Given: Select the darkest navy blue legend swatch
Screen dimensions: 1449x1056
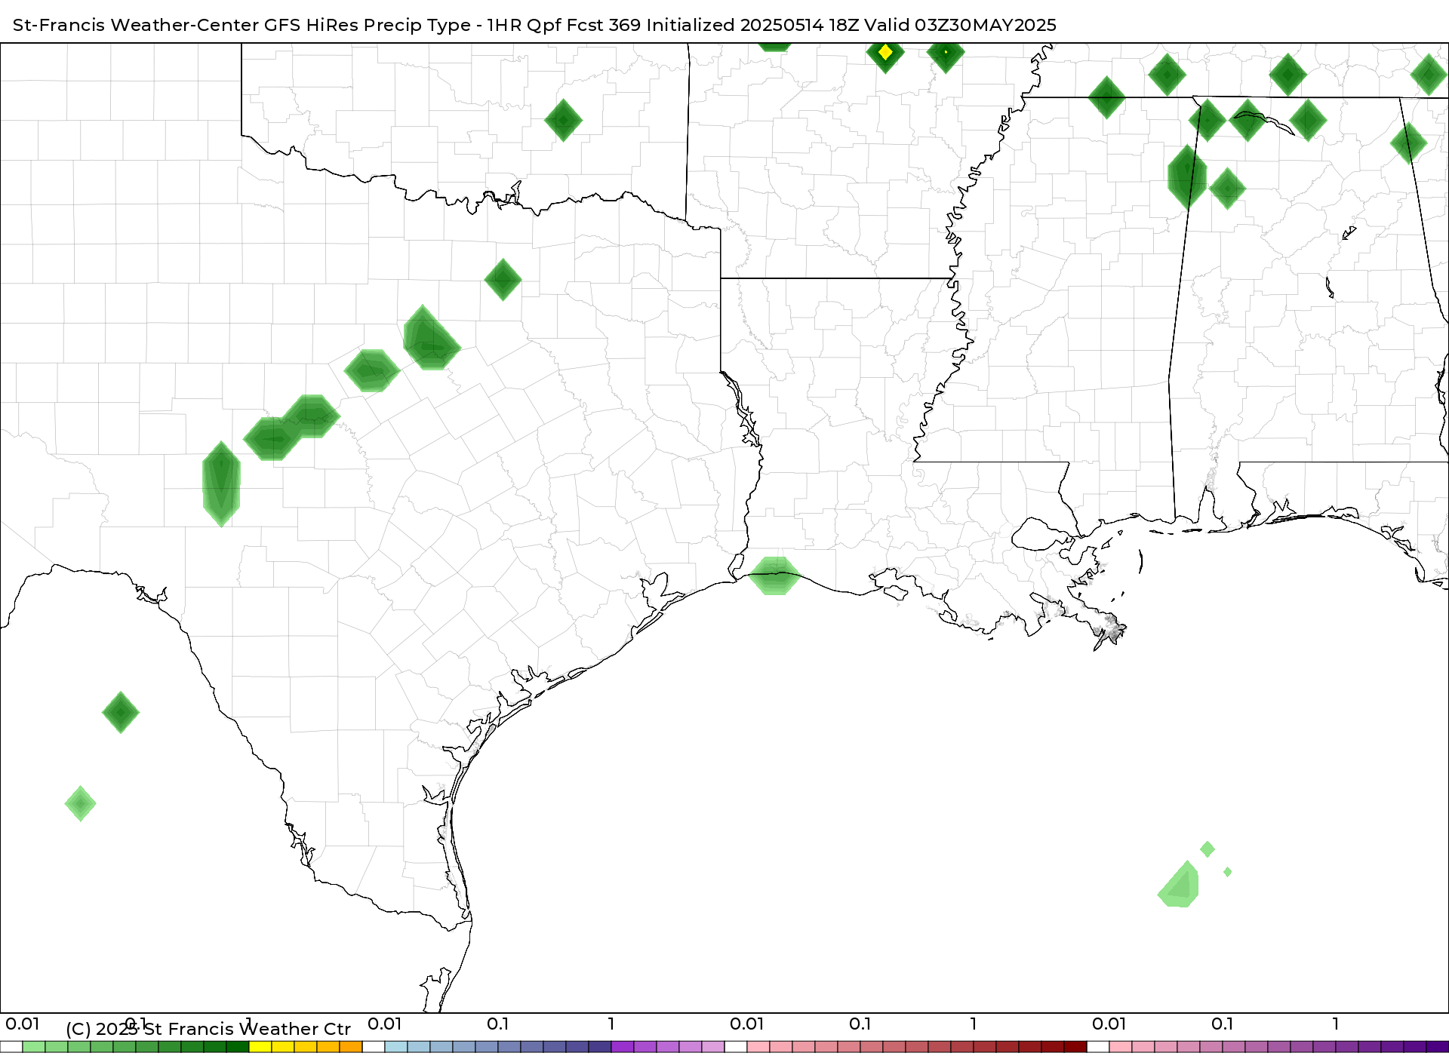Looking at the screenshot, I should pos(600,1047).
